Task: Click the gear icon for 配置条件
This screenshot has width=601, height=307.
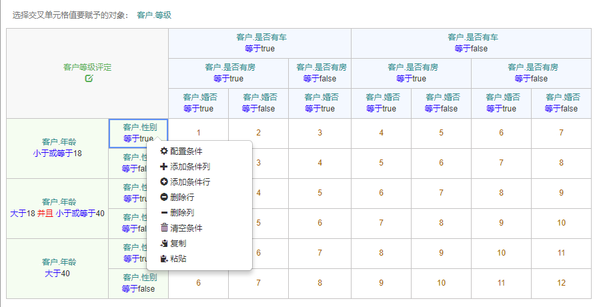Action: coord(164,151)
